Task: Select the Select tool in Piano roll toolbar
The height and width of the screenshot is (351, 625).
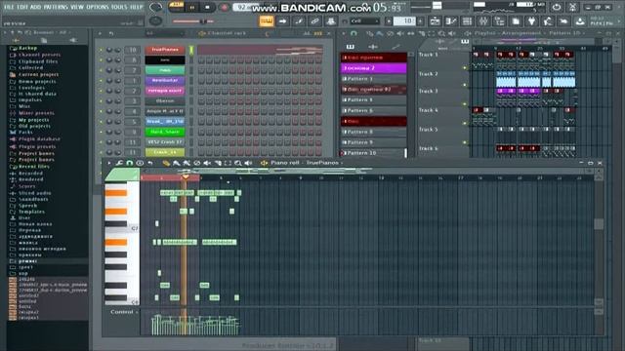Action: pos(228,163)
